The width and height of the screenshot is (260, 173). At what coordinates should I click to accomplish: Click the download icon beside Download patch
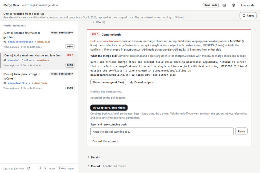131,82
